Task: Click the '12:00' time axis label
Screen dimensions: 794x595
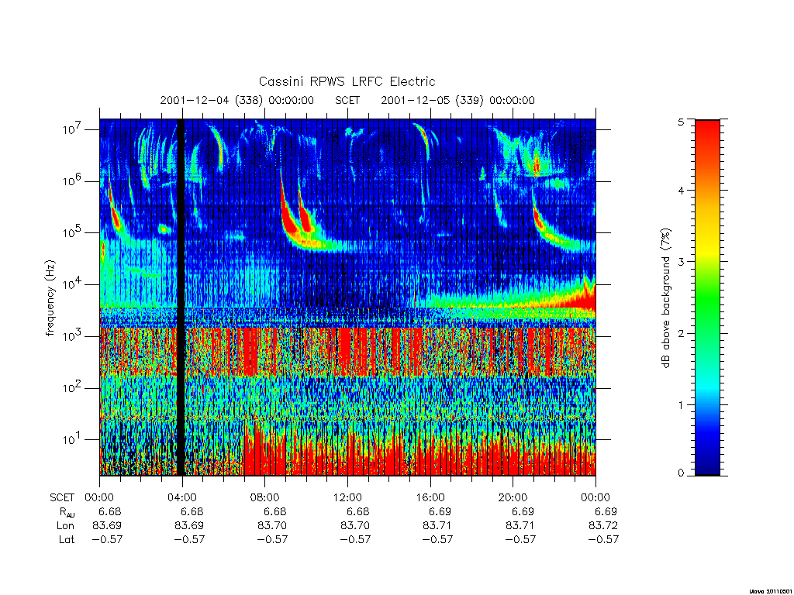Action: (348, 497)
